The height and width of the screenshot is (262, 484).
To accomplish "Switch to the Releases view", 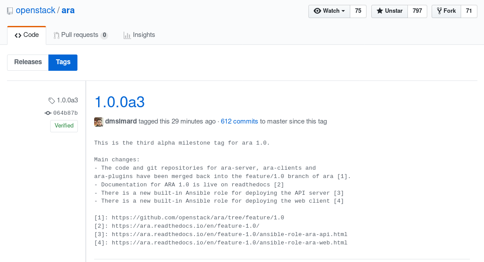I will pos(28,62).
